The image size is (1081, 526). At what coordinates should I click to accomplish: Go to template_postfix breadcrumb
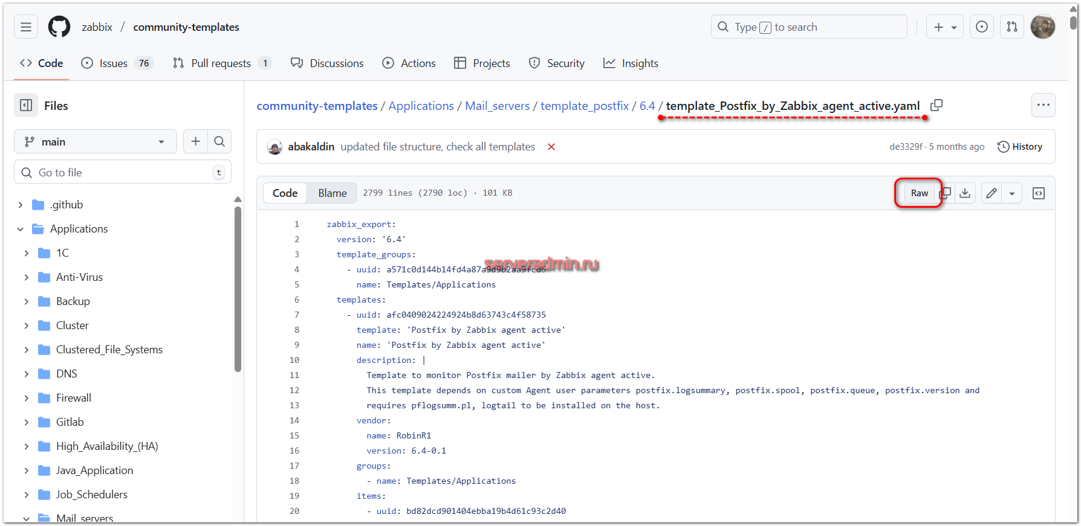click(x=585, y=106)
